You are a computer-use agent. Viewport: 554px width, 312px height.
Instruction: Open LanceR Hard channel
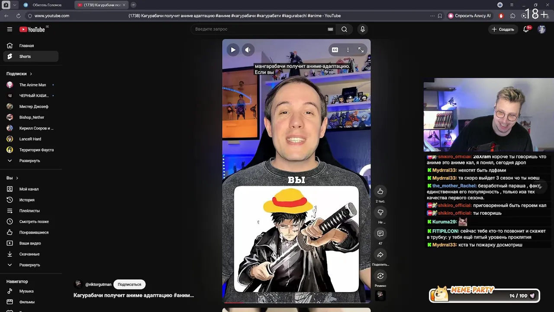tap(30, 139)
